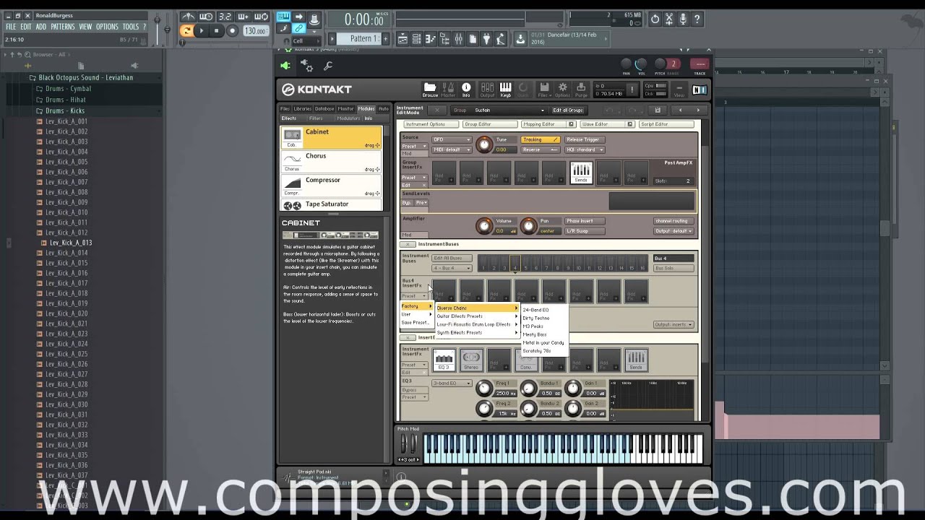Exit Instrument Edit Mode with X button

point(436,110)
